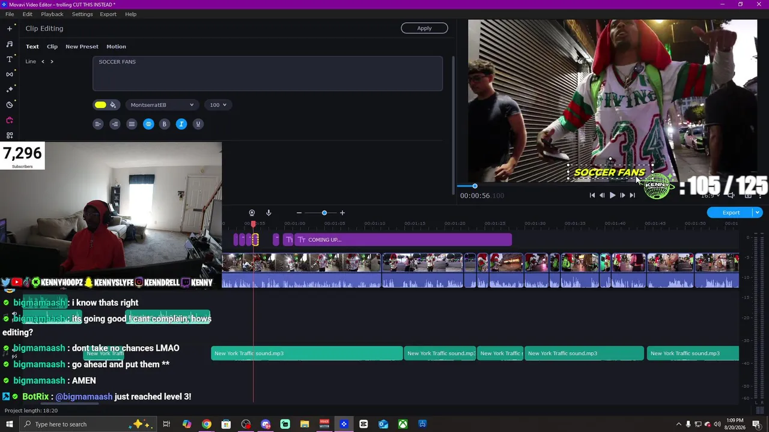
Task: Click the blue Export button
Action: click(x=731, y=212)
